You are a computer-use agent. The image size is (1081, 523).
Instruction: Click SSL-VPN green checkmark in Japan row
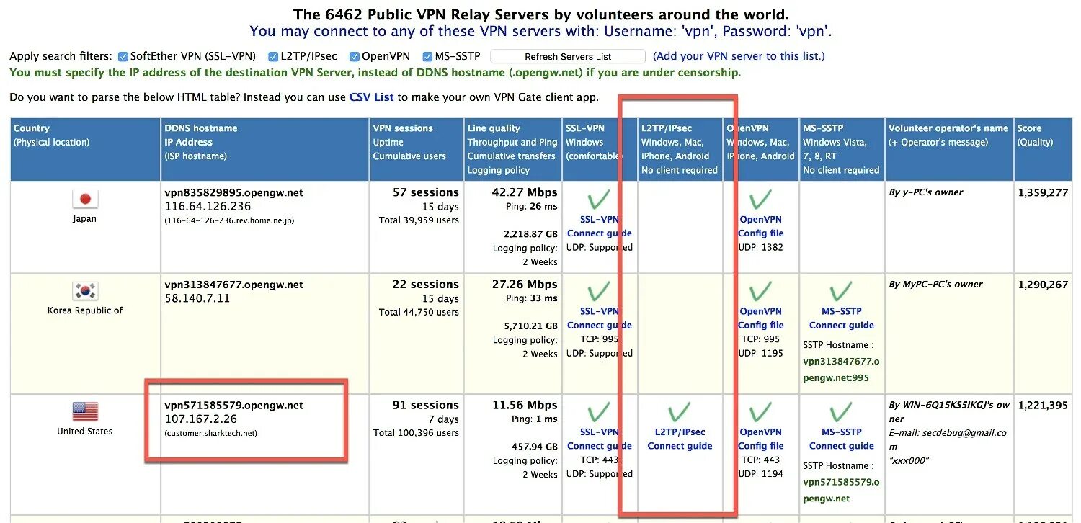(x=599, y=200)
